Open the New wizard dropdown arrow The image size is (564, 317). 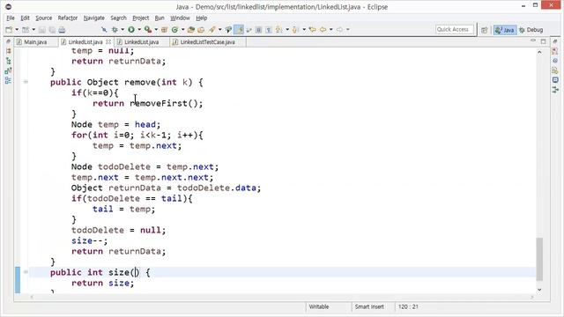pos(17,29)
